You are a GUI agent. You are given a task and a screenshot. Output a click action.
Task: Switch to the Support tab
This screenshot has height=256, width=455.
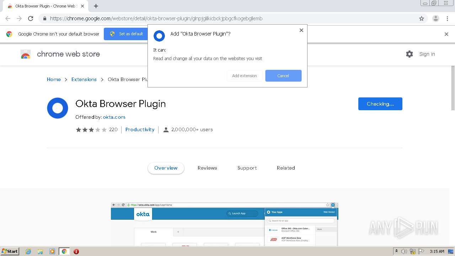click(x=247, y=168)
